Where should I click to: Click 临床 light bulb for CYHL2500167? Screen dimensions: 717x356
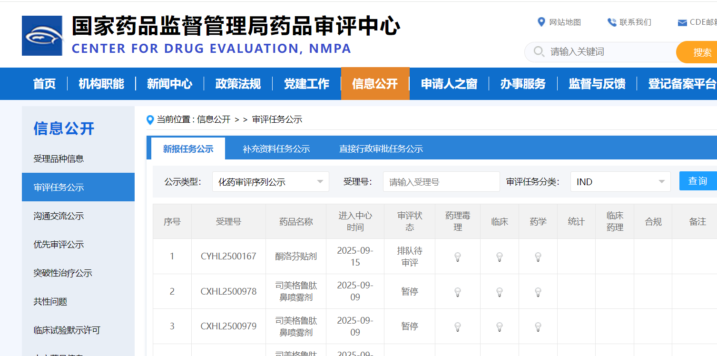pyautogui.click(x=500, y=257)
